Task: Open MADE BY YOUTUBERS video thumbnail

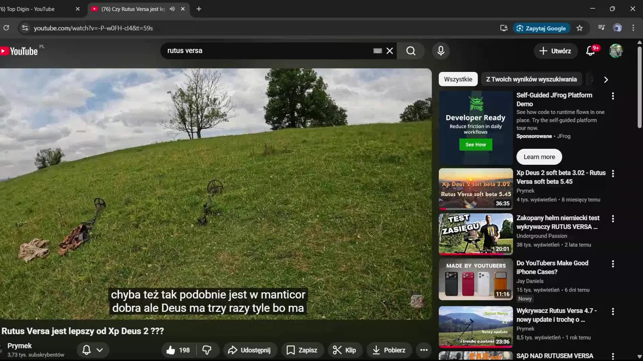Action: [x=476, y=279]
